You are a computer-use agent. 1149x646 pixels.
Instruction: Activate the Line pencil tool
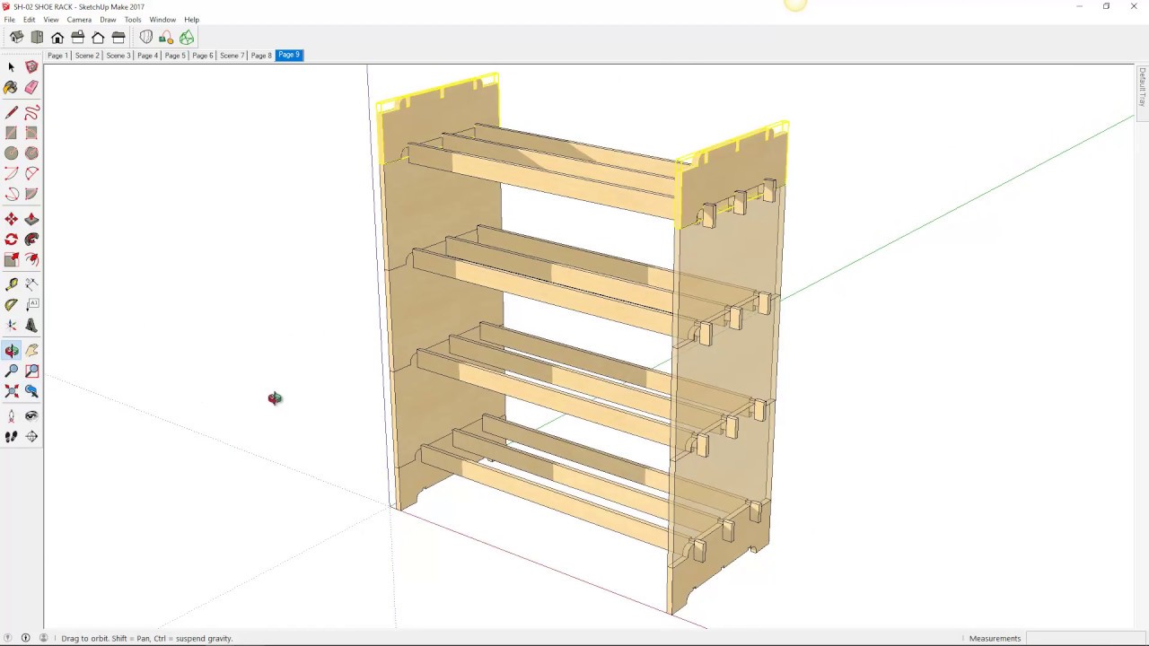click(x=11, y=112)
